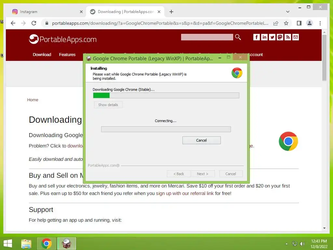Click the search magnifier icon on site
This screenshot has height=250, width=333.
(238, 37)
